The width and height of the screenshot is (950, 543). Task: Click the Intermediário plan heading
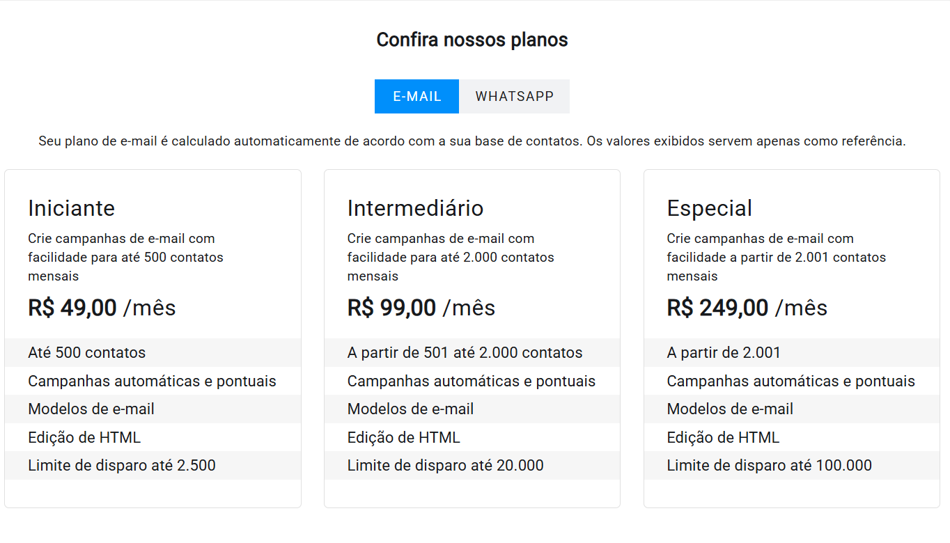click(x=415, y=208)
